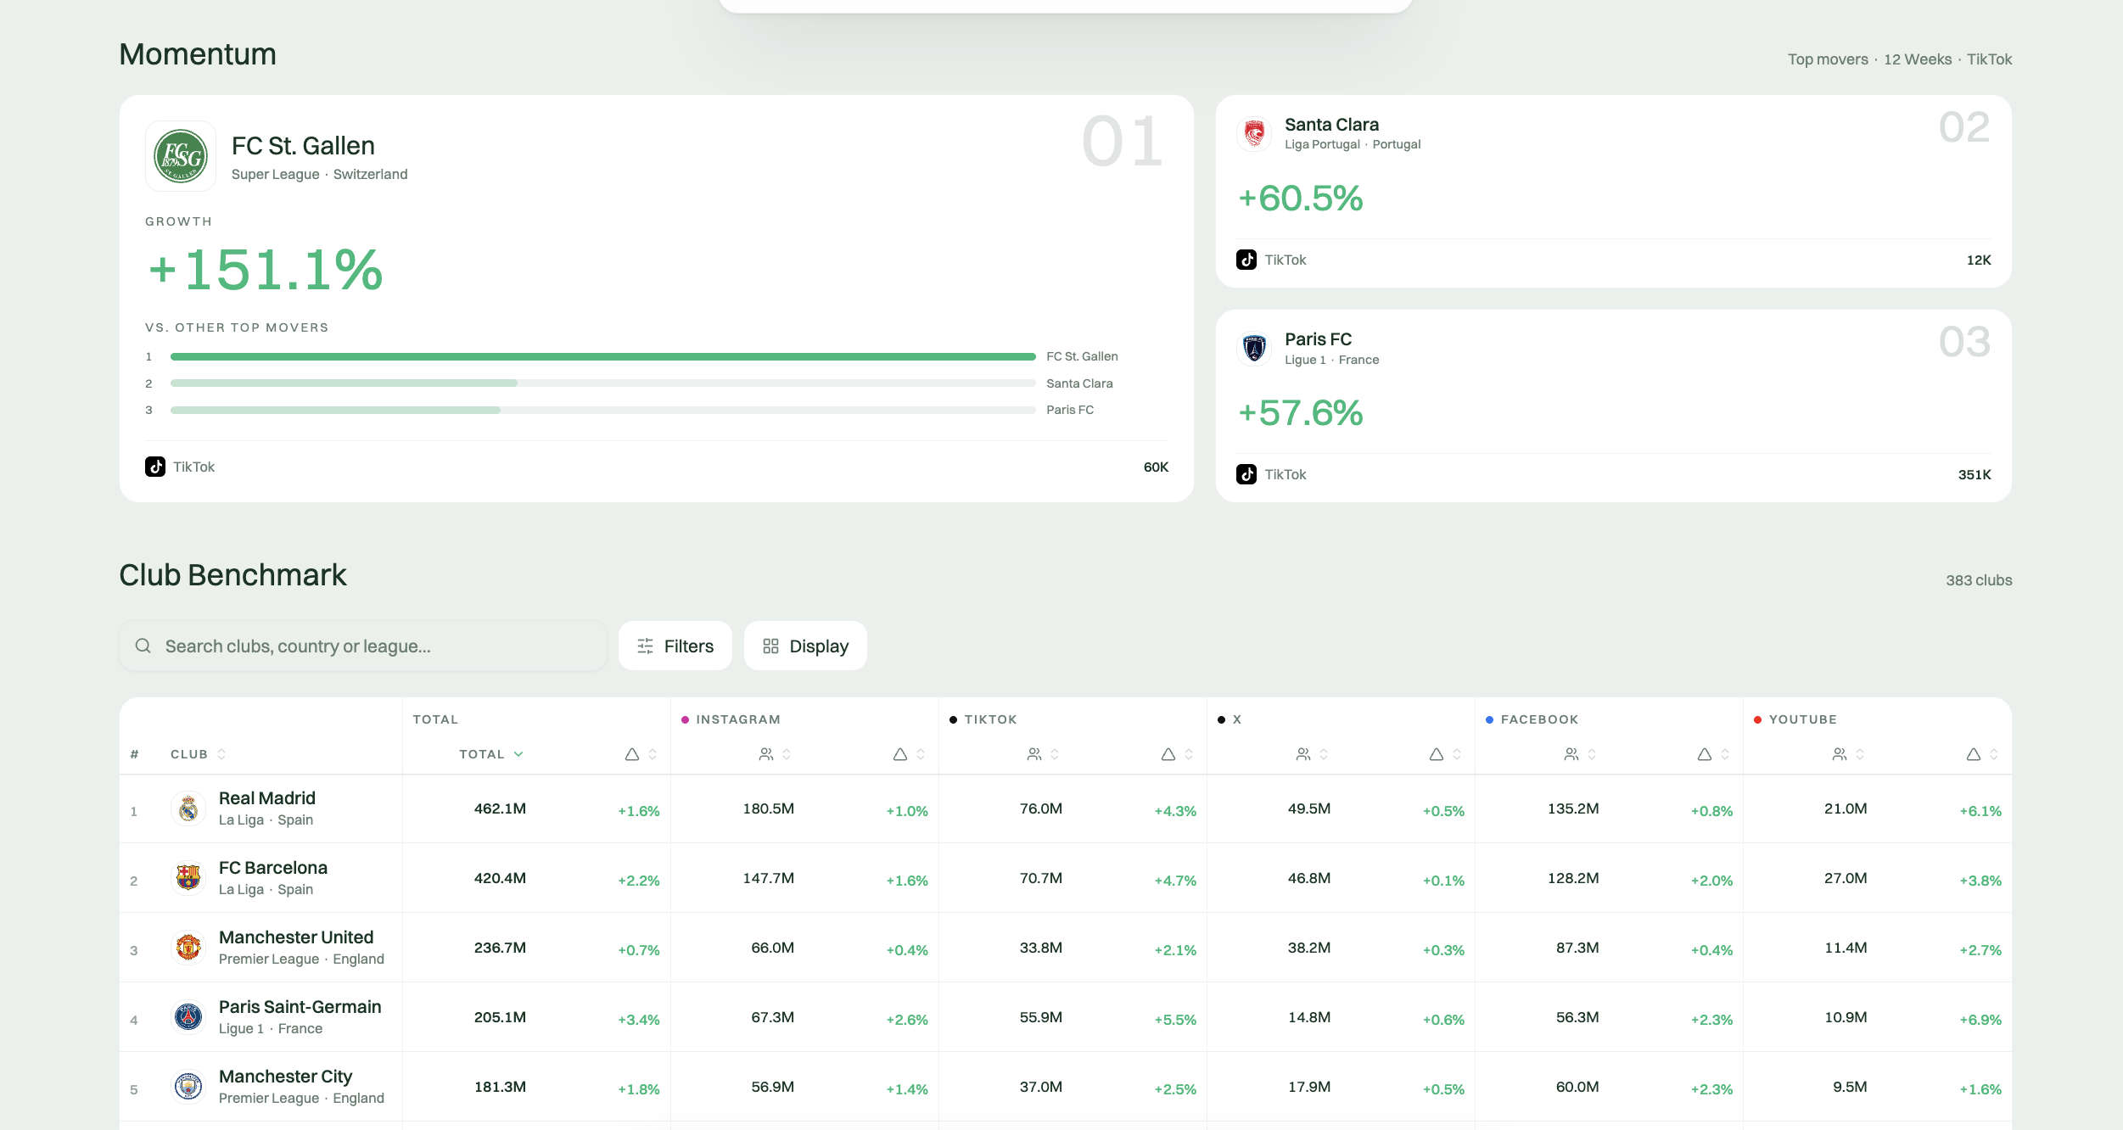Click the YouTube followers people icon
2123x1130 pixels.
1840,754
